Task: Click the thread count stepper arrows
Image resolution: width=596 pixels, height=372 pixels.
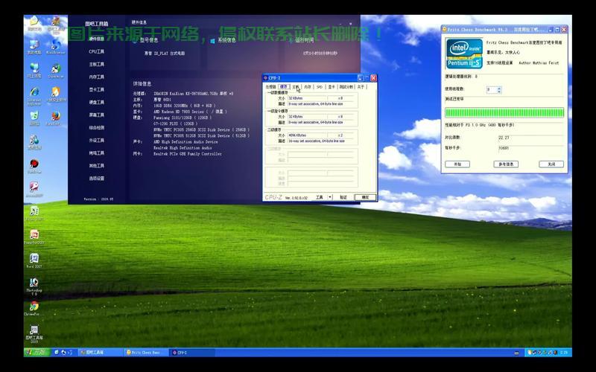Action: click(x=498, y=89)
